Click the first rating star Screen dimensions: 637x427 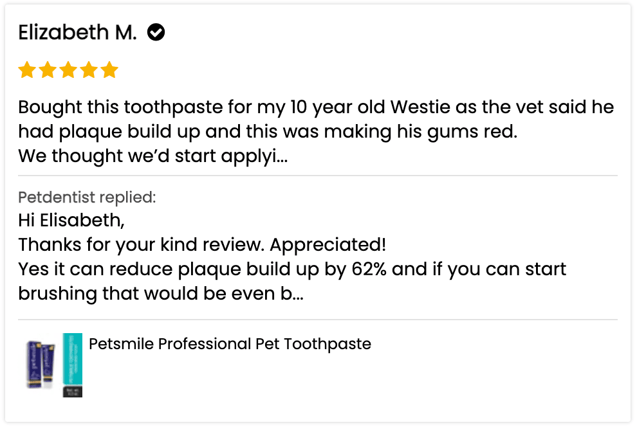[x=27, y=70]
